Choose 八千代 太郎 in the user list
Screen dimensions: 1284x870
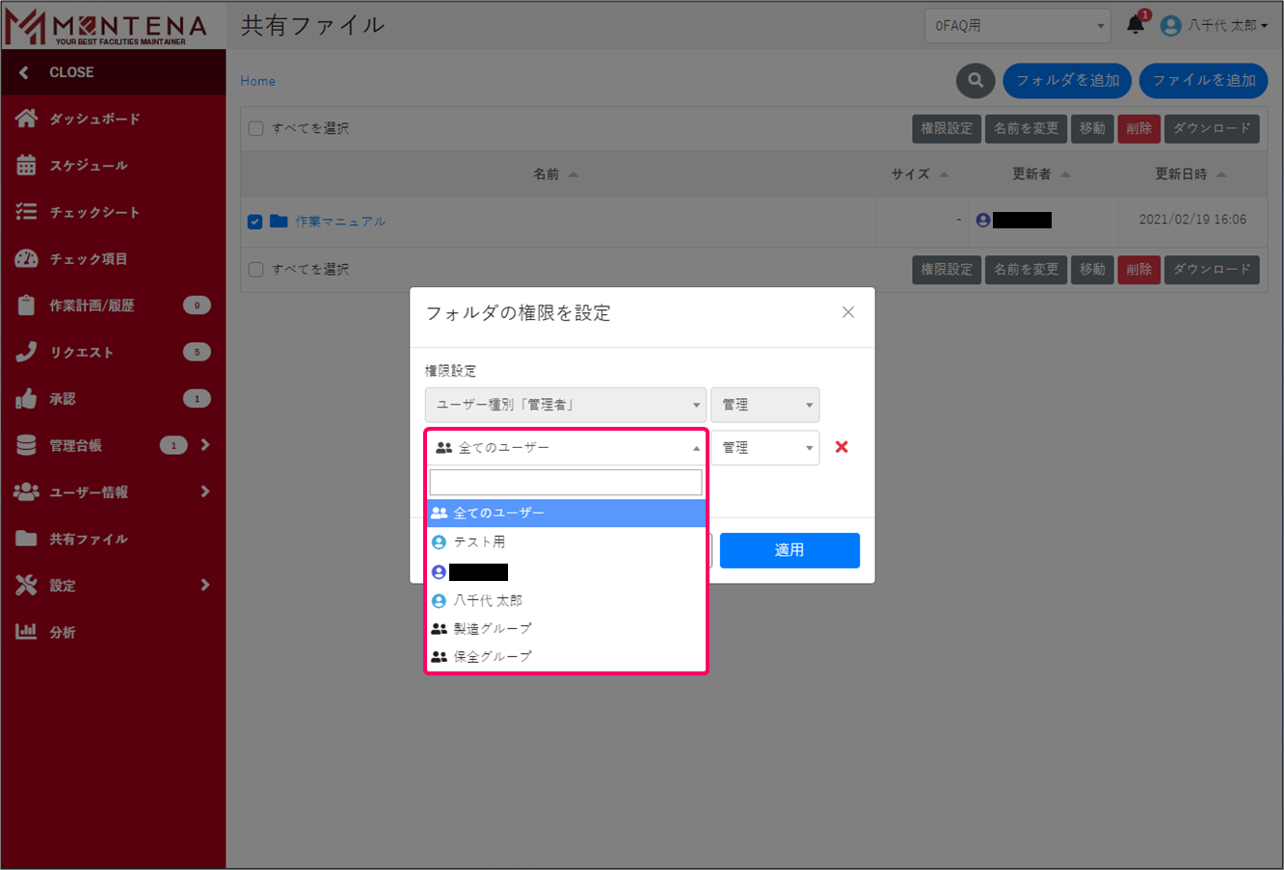[x=487, y=600]
